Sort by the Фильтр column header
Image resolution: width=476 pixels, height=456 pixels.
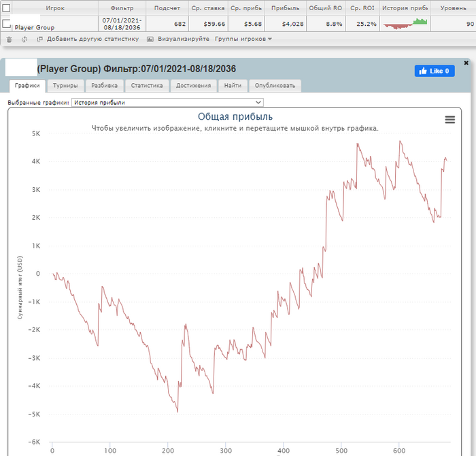click(x=122, y=8)
